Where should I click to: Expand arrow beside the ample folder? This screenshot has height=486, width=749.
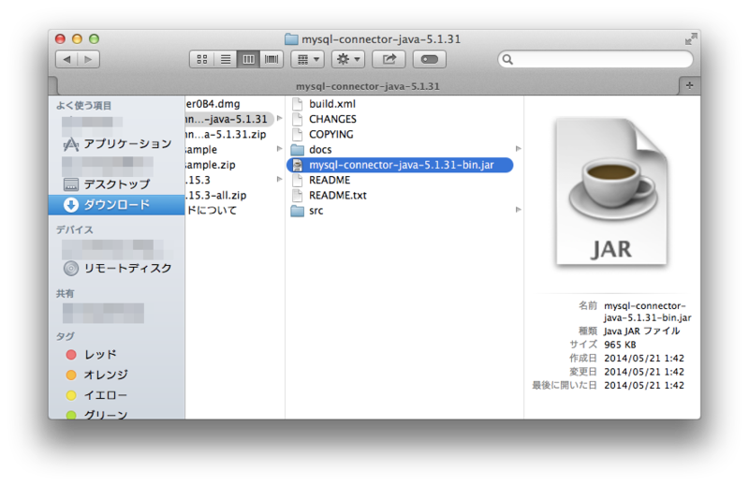(279, 149)
